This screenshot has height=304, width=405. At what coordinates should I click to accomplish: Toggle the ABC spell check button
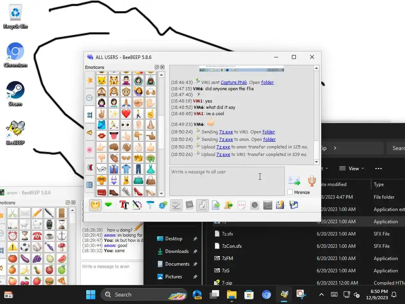point(176,205)
